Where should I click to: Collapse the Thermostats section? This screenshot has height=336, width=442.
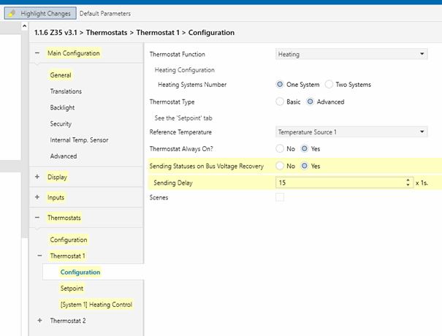point(37,218)
